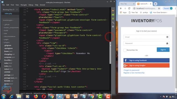
Task: Open Apps shortcut in bookmarks bar
Action: point(123,12)
